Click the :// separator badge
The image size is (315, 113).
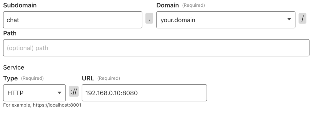click(74, 91)
